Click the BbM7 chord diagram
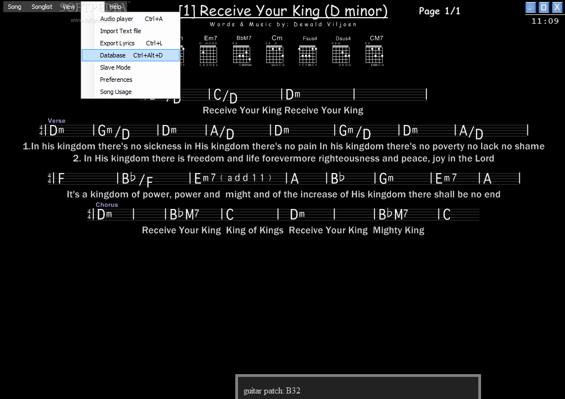 [x=242, y=50]
